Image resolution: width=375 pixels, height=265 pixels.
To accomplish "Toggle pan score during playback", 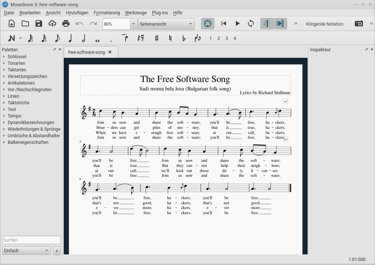I will click(x=280, y=24).
